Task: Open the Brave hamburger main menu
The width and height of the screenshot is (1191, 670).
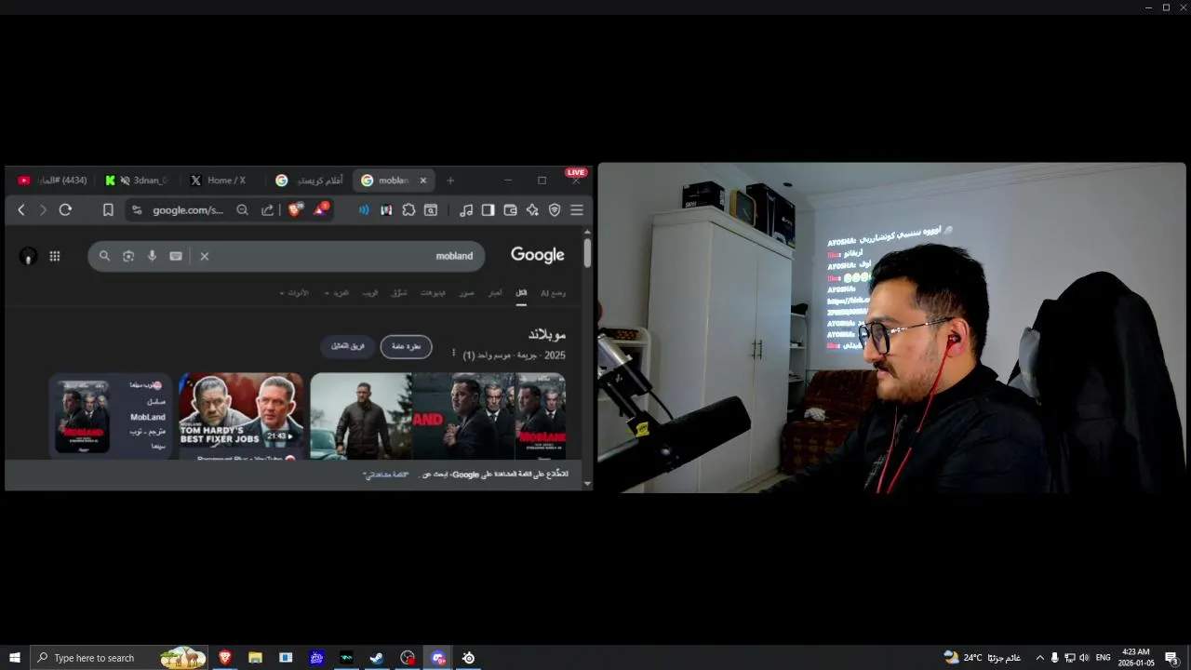Action: click(x=577, y=210)
